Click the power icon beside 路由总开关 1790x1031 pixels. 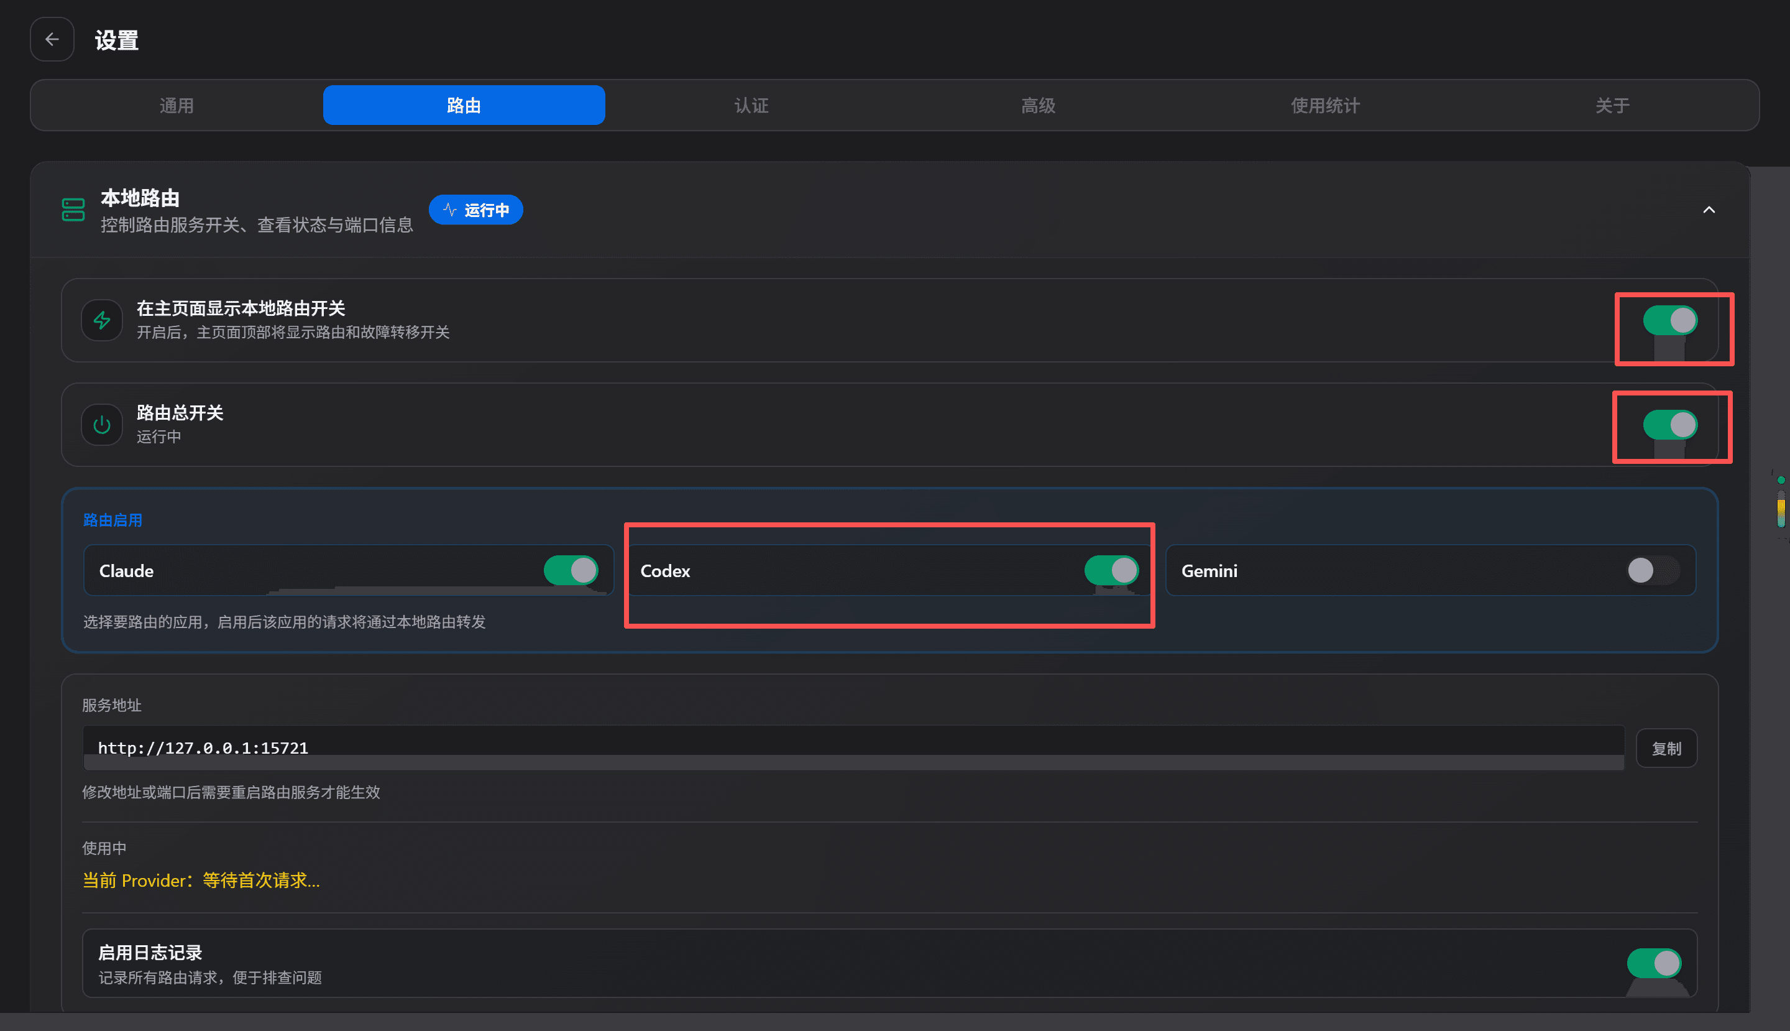pos(102,424)
